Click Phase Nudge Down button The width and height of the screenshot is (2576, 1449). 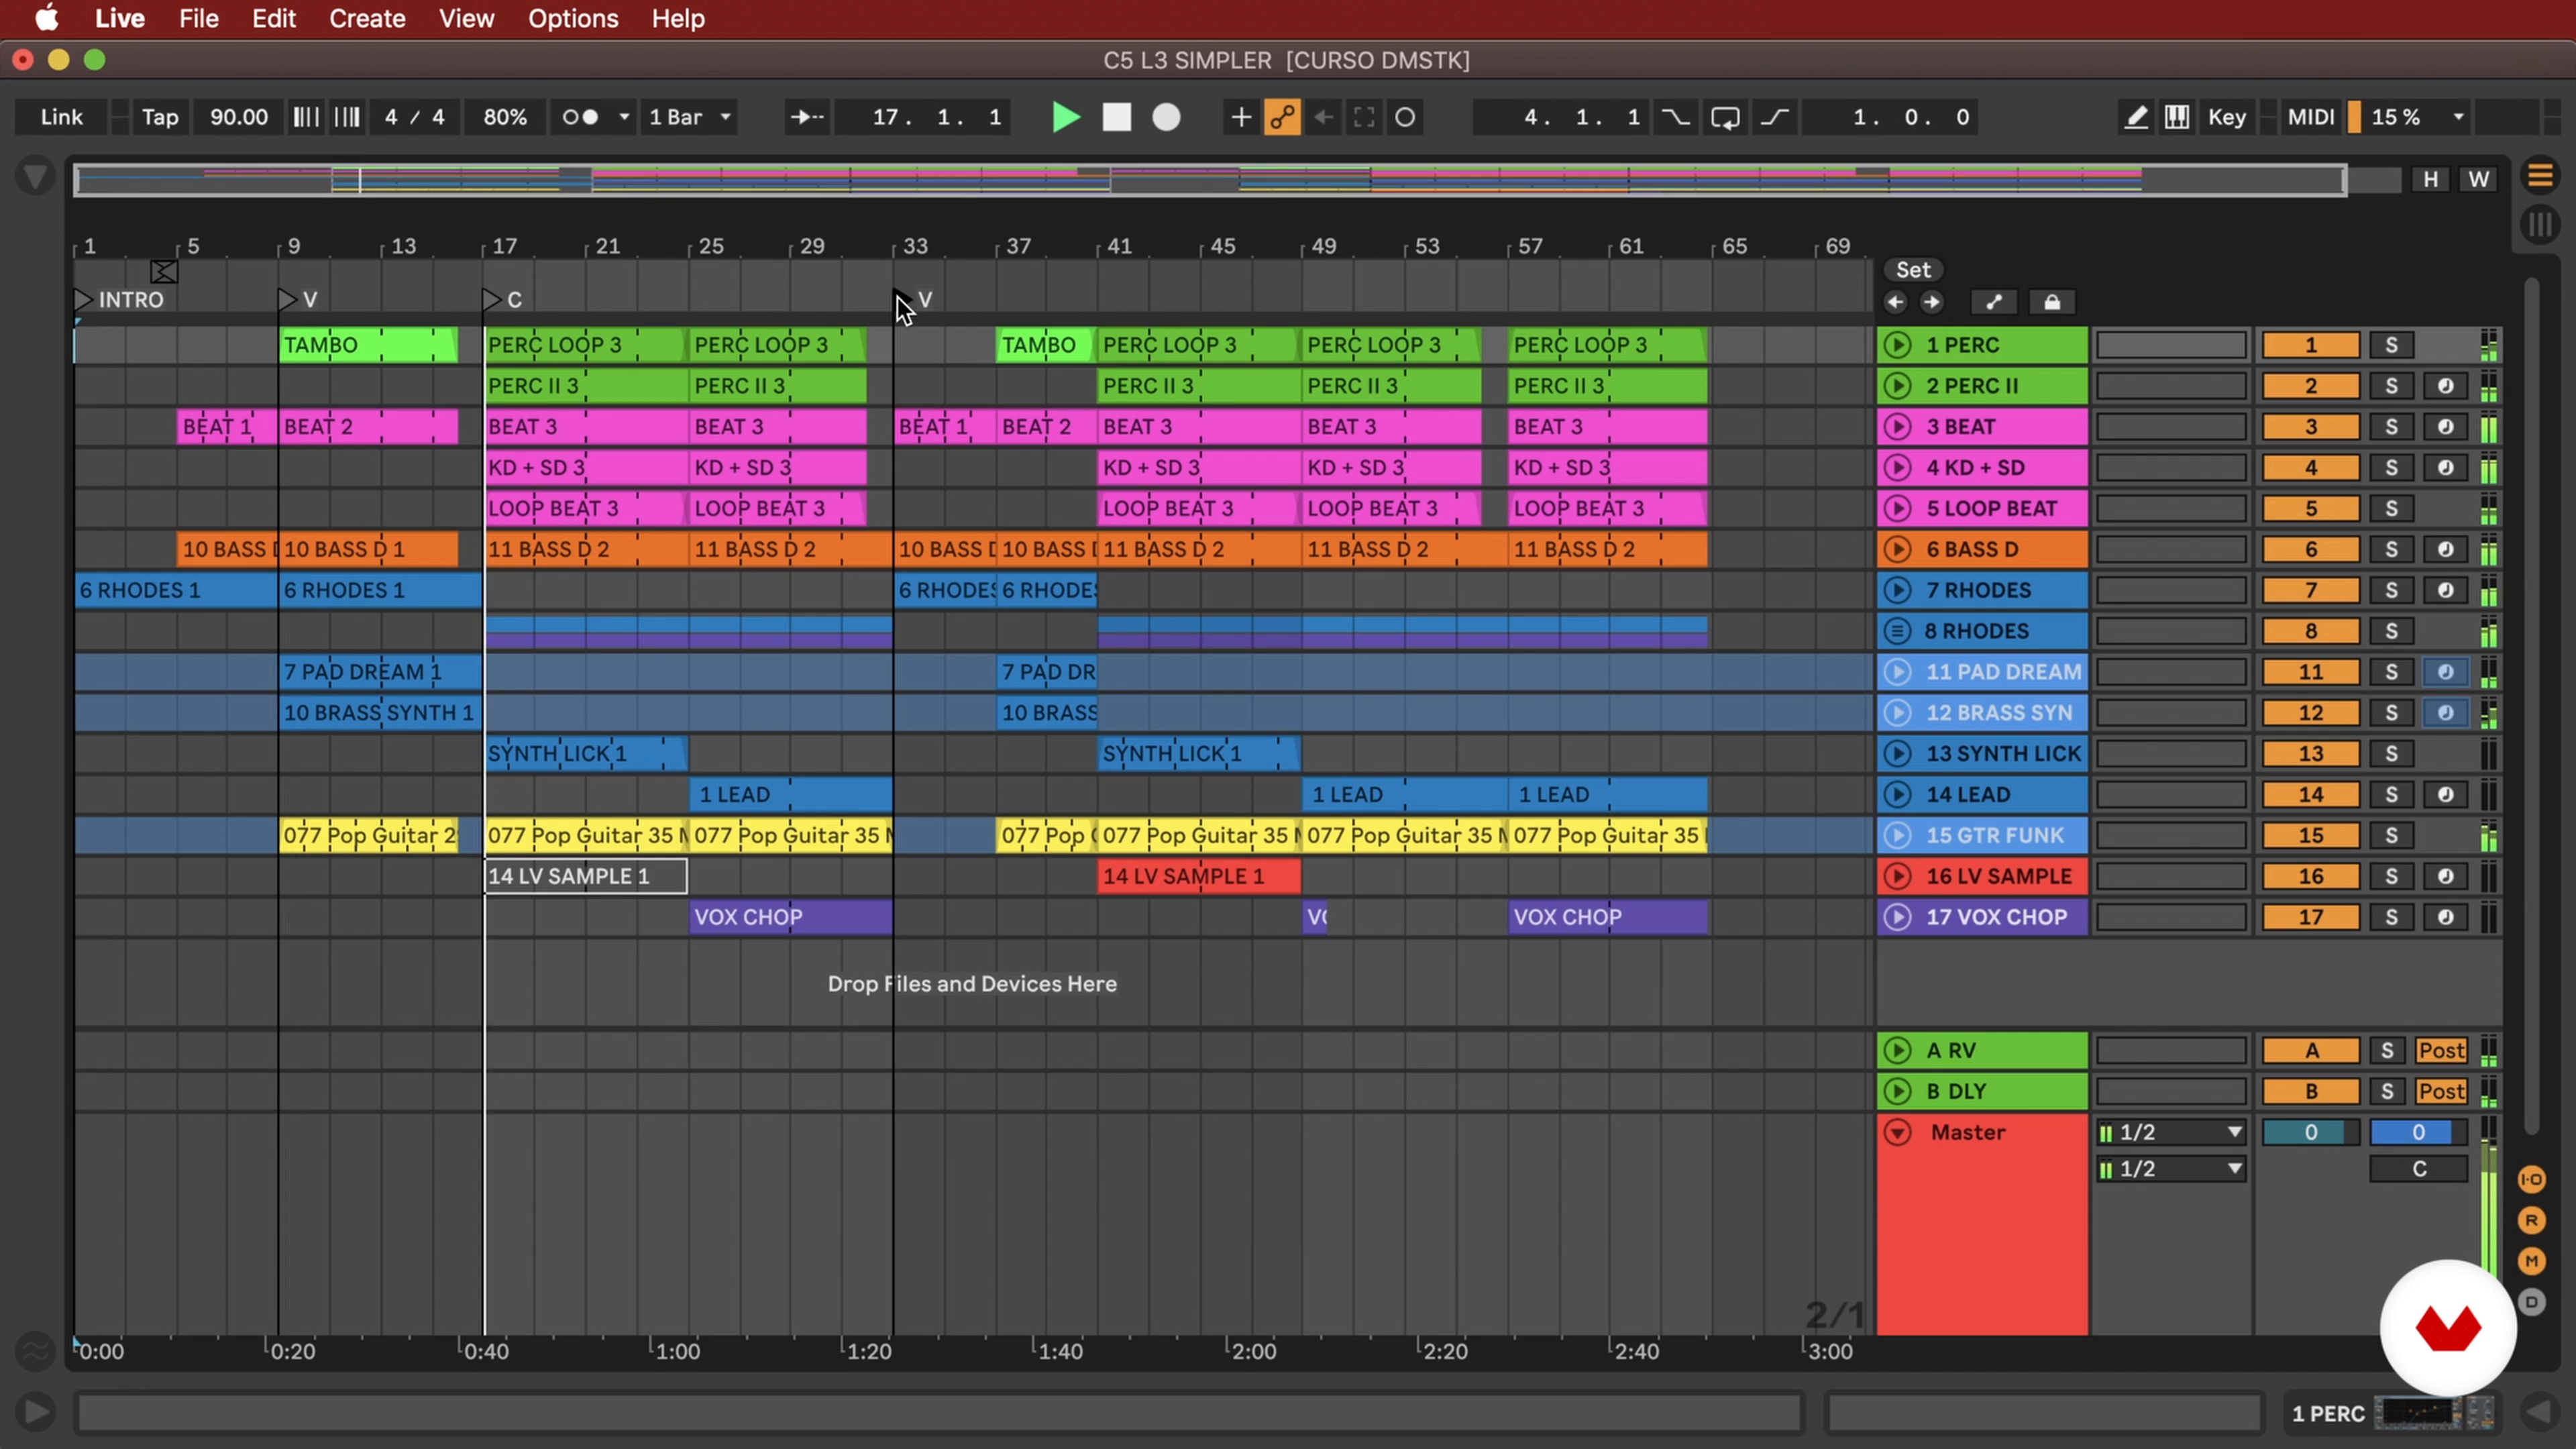306,117
